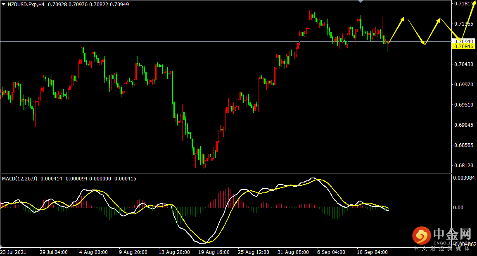This screenshot has width=477, height=256.
Task: Click the price scale value 0.68120
Action: pos(464,166)
